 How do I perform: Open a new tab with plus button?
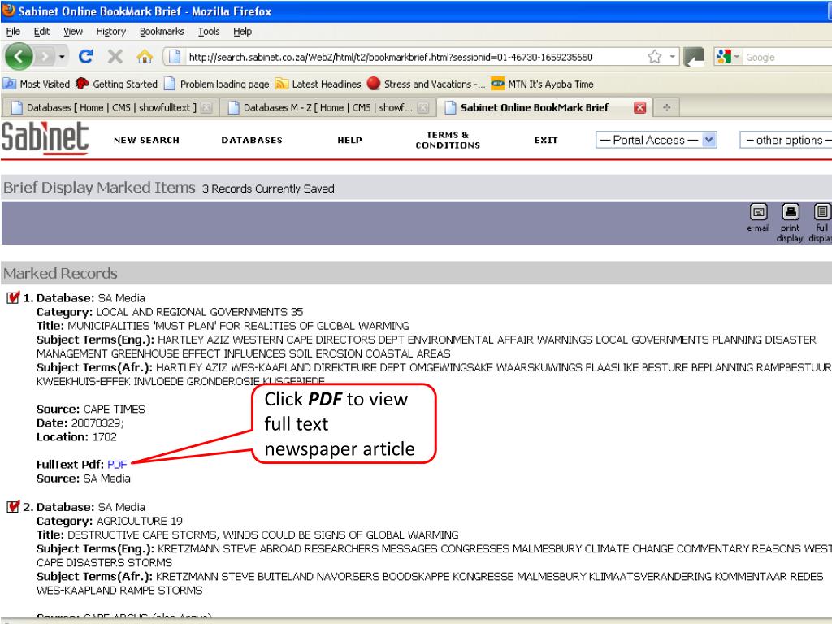[x=666, y=108]
